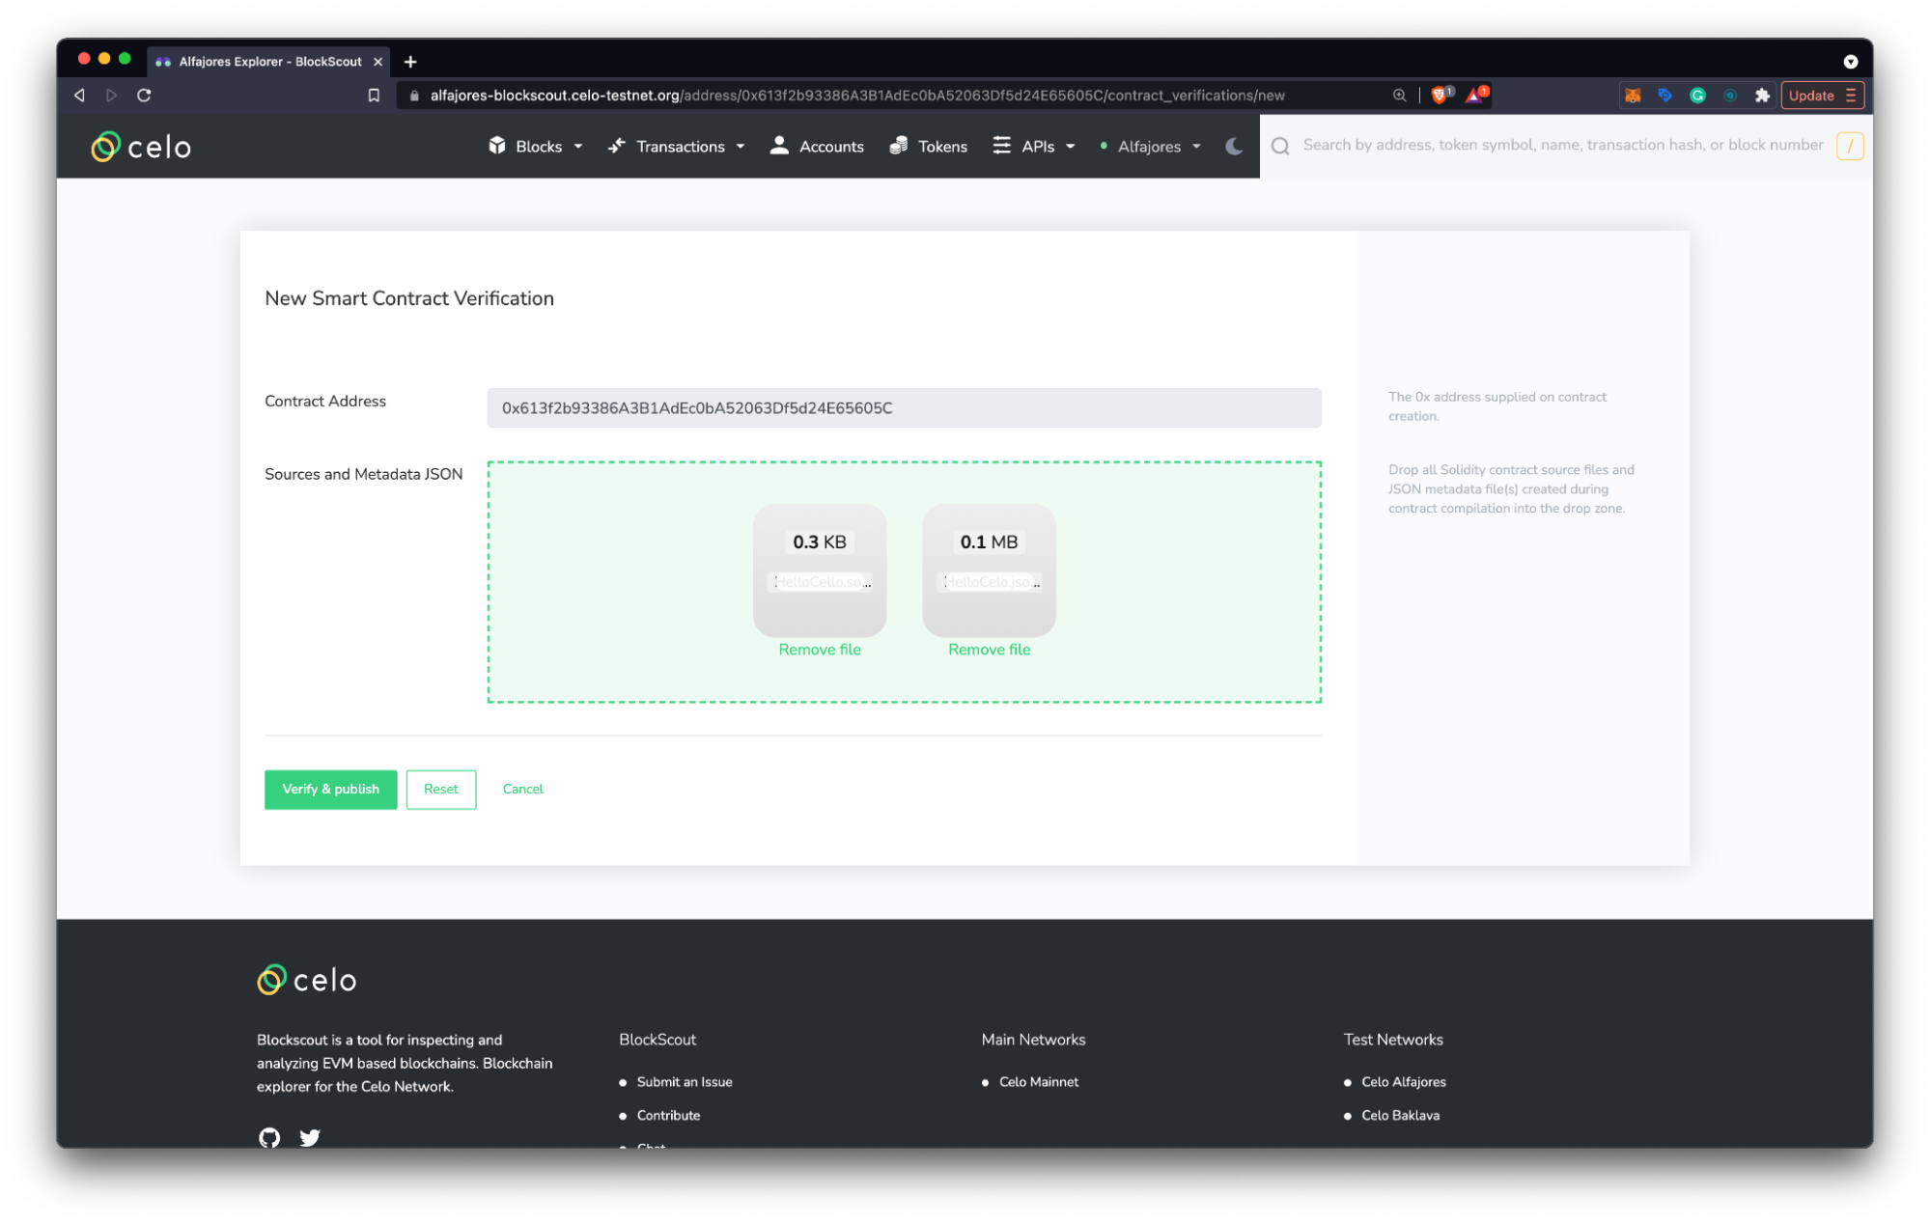Open the Blocks dropdown menu

[535, 145]
